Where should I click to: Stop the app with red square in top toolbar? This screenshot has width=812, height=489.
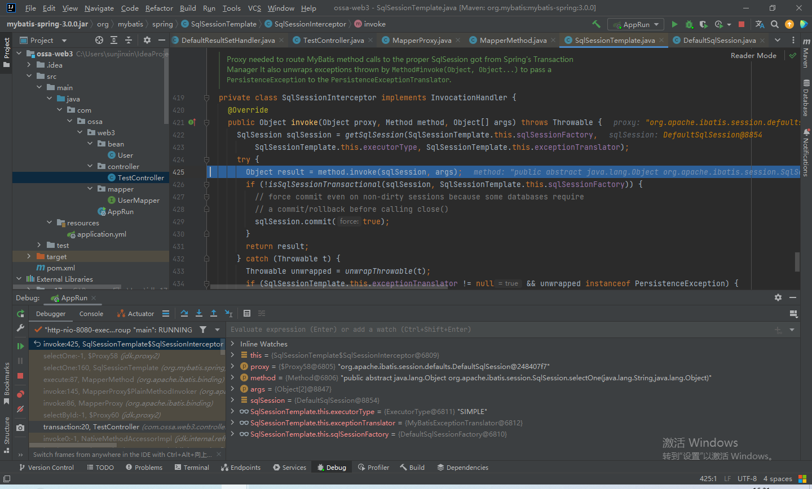coord(742,24)
